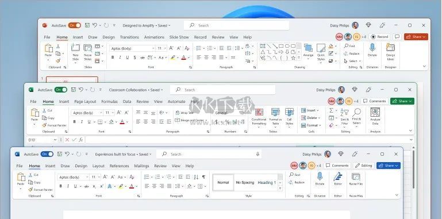Expand Name Box D10 dropdown in Excel
Viewport: 442px width, 219px height.
click(x=55, y=140)
